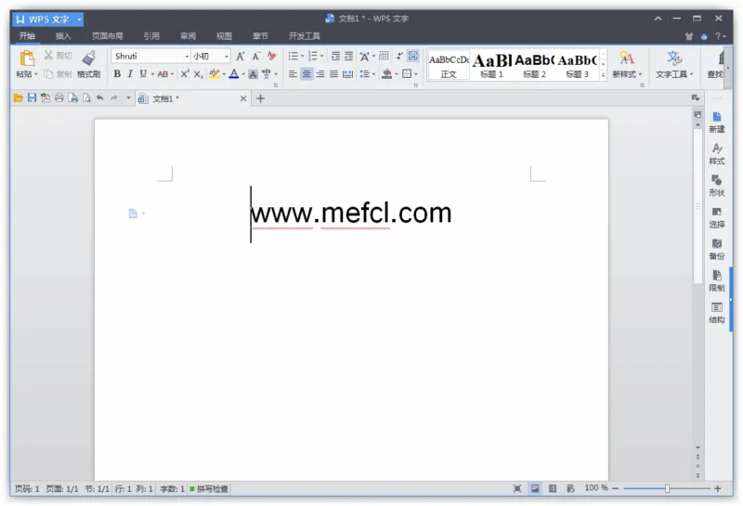Open the Restrict (限制) sidebar panel
The height and width of the screenshot is (506, 743).
coord(716,281)
